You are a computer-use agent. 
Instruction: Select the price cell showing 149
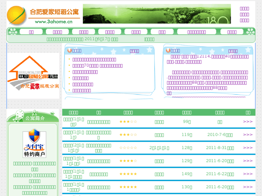point(187,174)
